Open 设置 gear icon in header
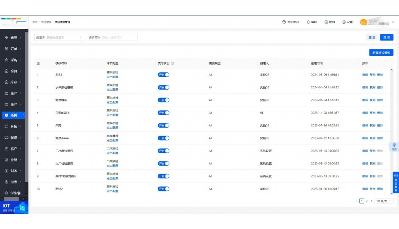 pos(344,22)
